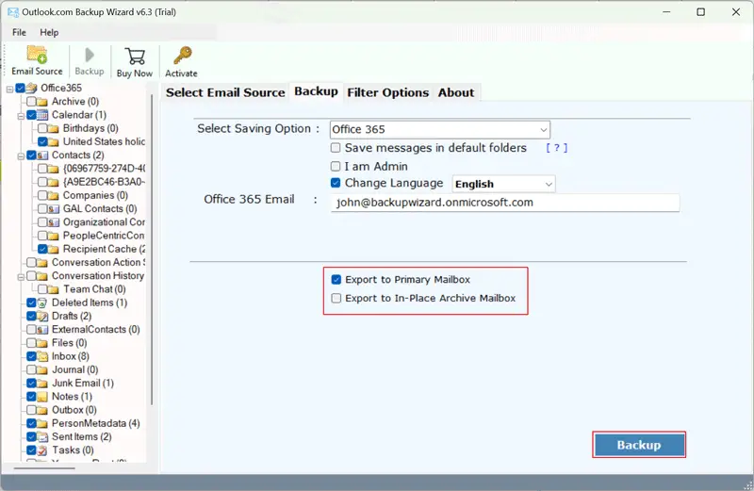Check the Birthdays (0) checkbox
The image size is (754, 491).
[42, 128]
